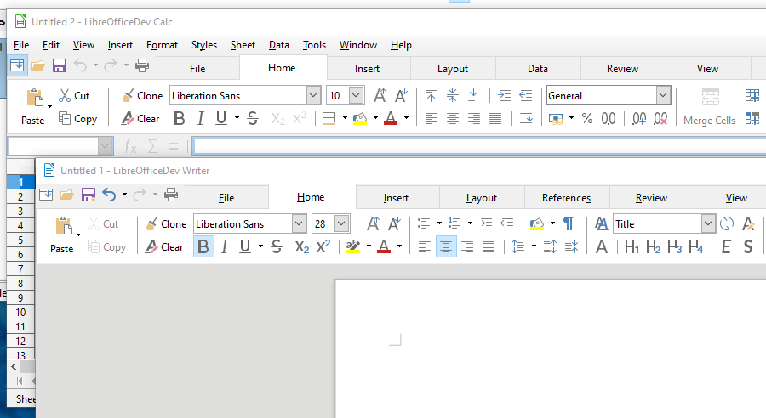This screenshot has width=766, height=418.
Task: Click Writer font color red swatch
Action: [384, 247]
